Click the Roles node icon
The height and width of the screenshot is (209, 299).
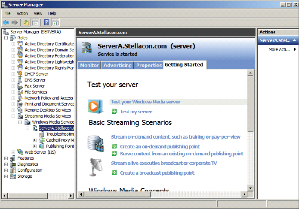coord(13,38)
